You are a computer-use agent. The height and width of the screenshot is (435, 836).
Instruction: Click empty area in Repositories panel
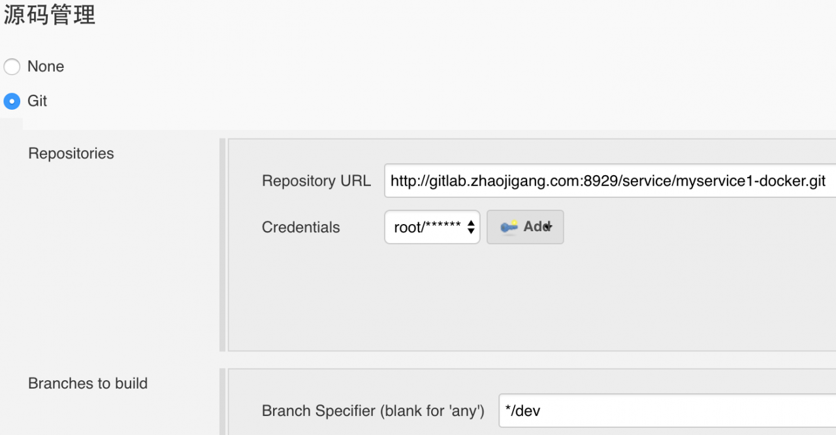[x=522, y=300]
